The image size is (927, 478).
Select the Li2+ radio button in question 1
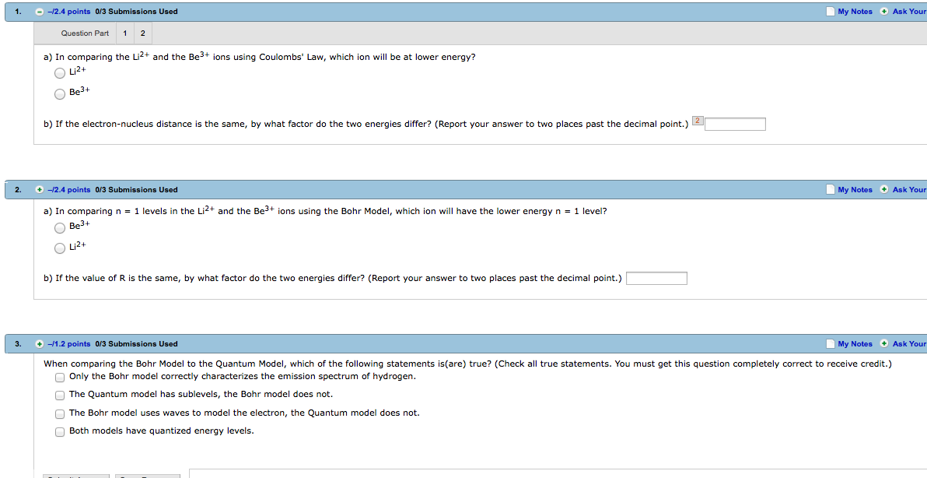coord(60,73)
